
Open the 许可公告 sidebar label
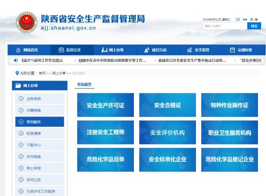pyautogui.click(x=34, y=180)
